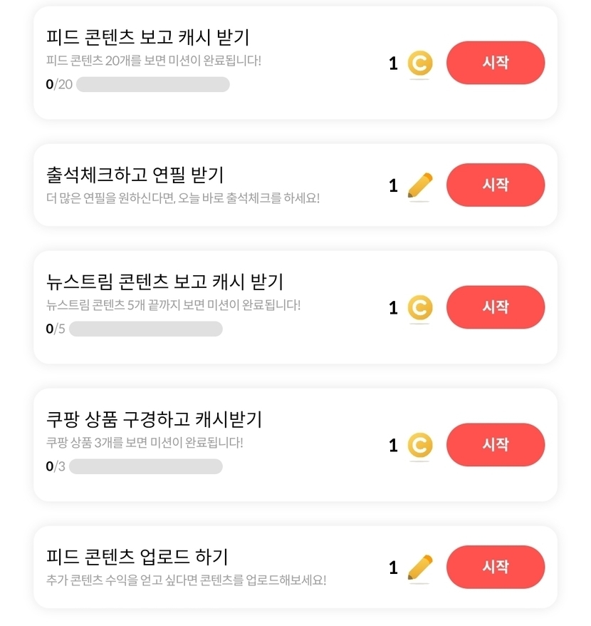Click the 출석체크 description about more pencils
Viewport: 591px width, 626px height.
click(183, 197)
